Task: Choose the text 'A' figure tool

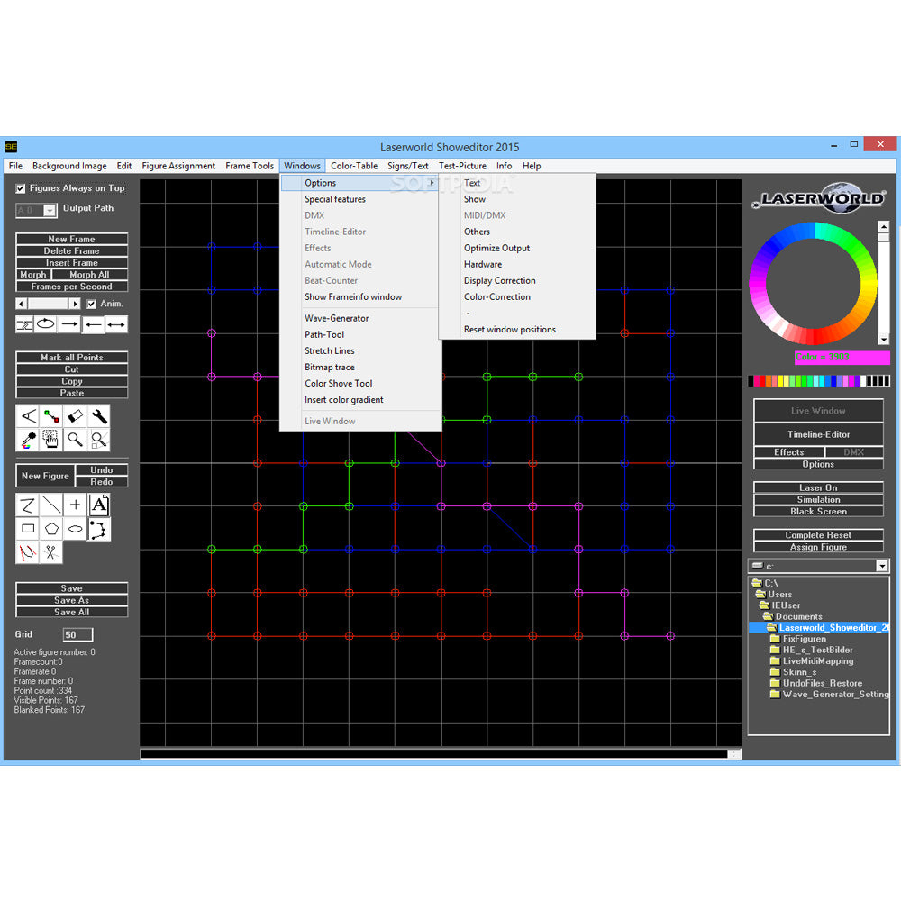Action: click(x=99, y=505)
